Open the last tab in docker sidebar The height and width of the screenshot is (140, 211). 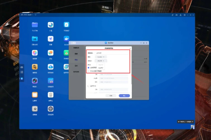(76, 72)
